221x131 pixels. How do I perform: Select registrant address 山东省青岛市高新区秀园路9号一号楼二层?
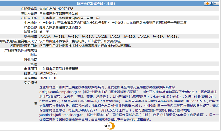pos(69,18)
